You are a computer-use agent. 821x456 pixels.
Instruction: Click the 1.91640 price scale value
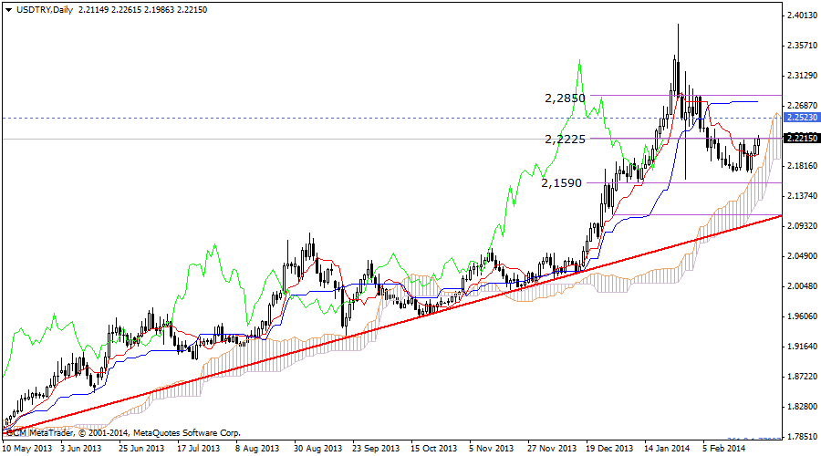pyautogui.click(x=802, y=346)
